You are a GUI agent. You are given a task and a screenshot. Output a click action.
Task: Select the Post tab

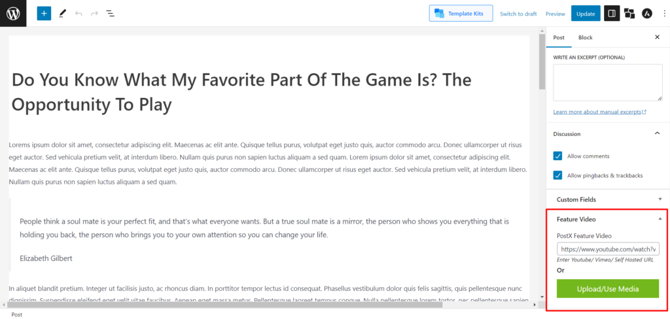click(x=559, y=37)
